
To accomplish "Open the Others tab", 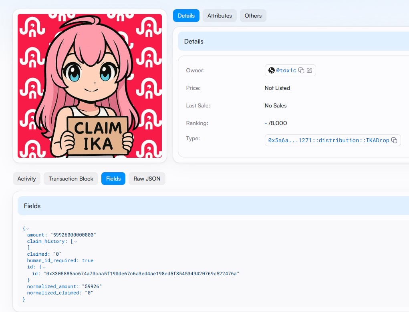I will [253, 16].
